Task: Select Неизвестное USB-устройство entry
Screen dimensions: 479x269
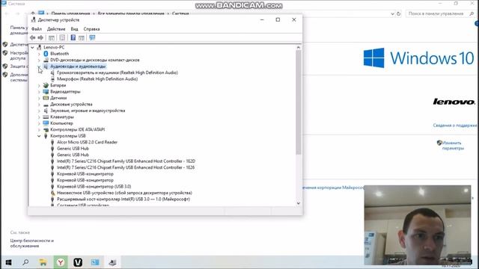Action: [124, 193]
